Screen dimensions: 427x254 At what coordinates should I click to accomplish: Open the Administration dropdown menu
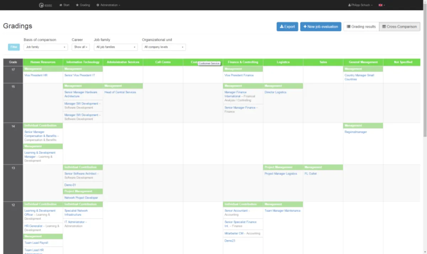pos(108,5)
